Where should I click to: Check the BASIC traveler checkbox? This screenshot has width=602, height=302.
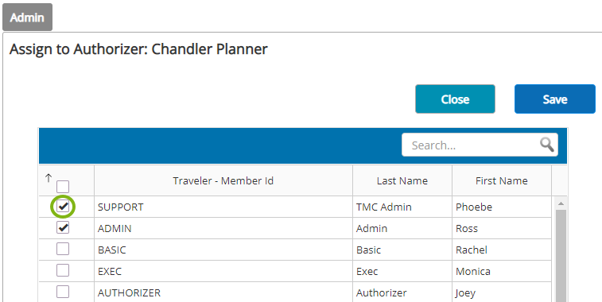tap(63, 249)
